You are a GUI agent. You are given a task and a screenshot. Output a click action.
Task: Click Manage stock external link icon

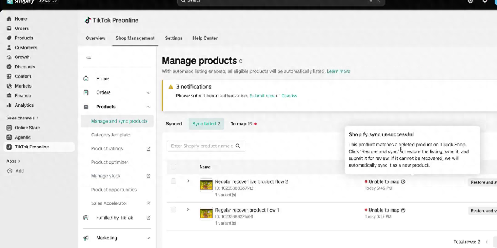click(x=148, y=176)
